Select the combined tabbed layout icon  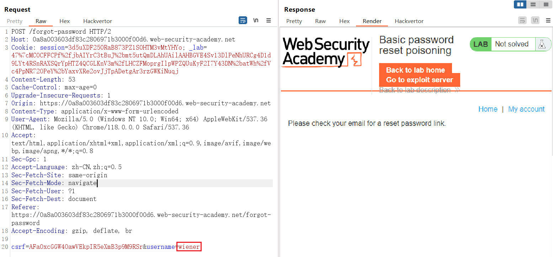(546, 5)
